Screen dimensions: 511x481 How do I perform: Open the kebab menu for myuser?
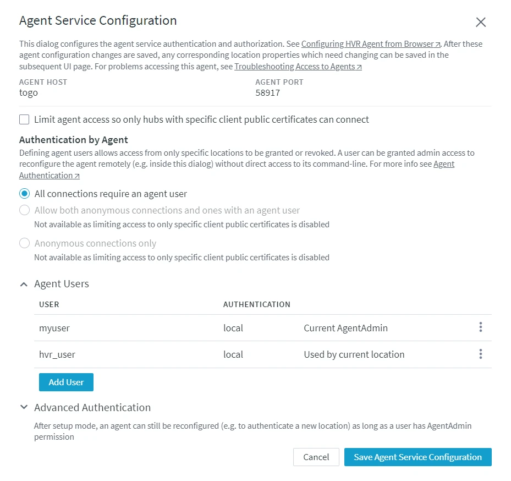click(x=480, y=327)
